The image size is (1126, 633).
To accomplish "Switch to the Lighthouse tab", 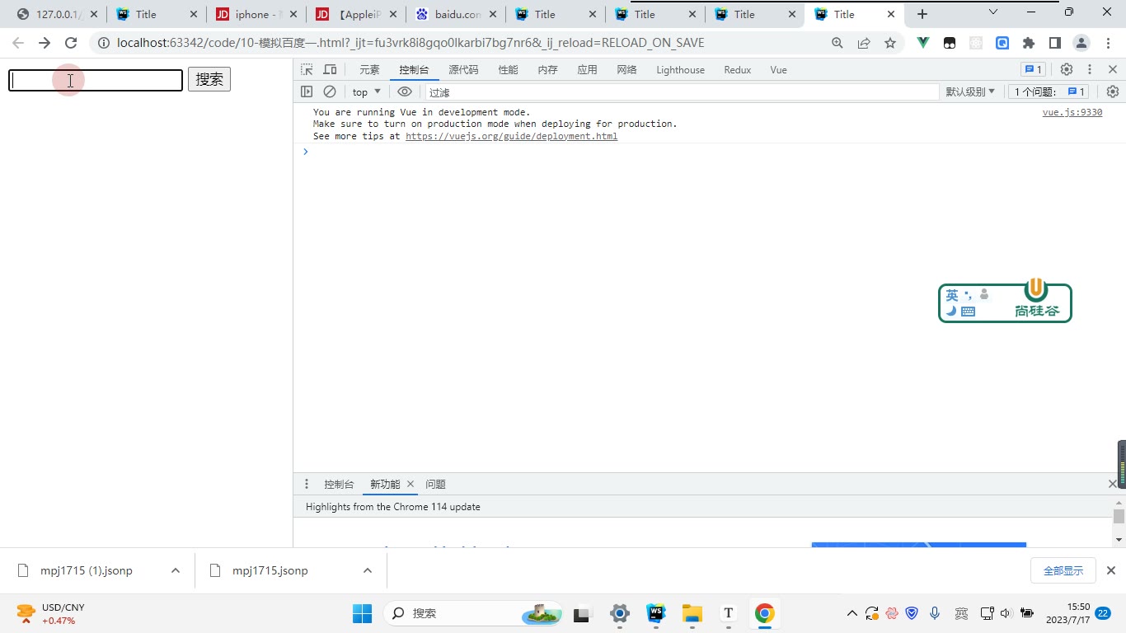I will point(680,70).
